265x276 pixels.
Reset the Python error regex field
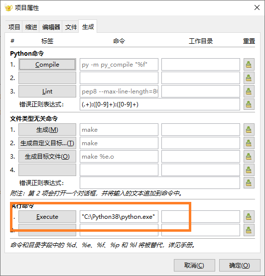(249, 104)
